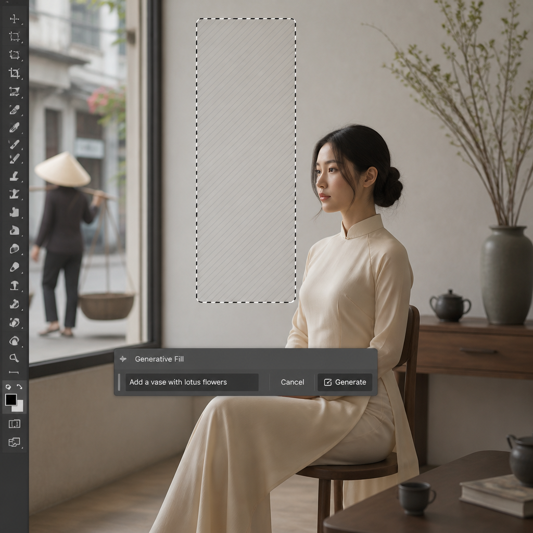Open the black foreground color swatch
Viewport: 533px width, 533px height.
pyautogui.click(x=11, y=400)
